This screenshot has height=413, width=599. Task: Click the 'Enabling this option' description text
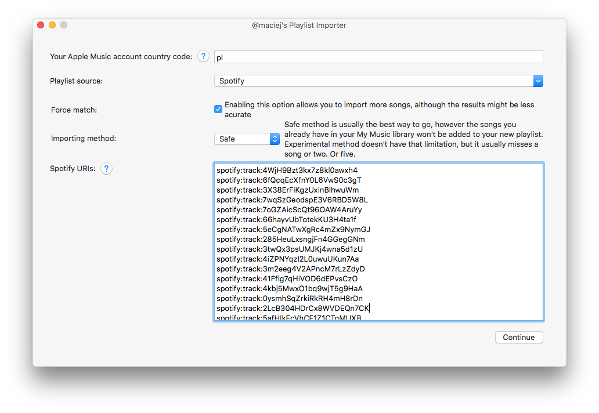(x=380, y=110)
